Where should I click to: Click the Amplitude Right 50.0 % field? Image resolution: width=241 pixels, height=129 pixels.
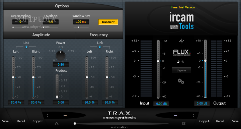(x=36, y=103)
